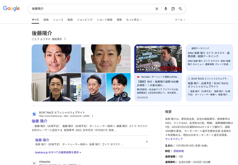Click the YouTube icon on video card
The width and height of the screenshot is (238, 165).
(x=138, y=77)
